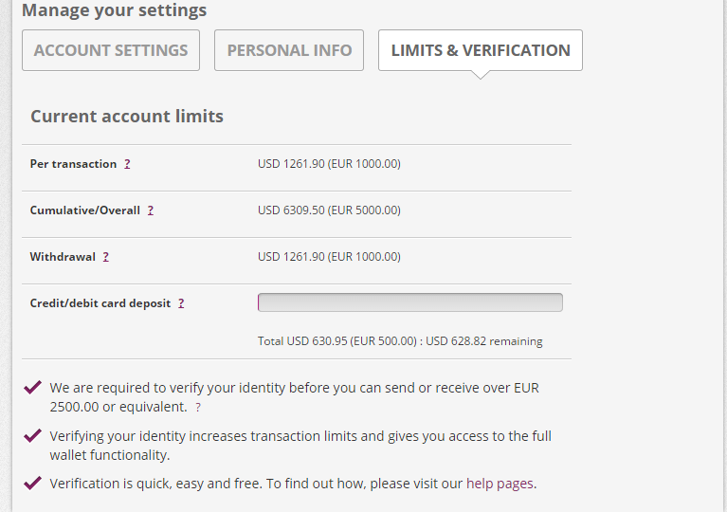Open the Account Settings tab
The height and width of the screenshot is (512, 727).
[x=111, y=50]
